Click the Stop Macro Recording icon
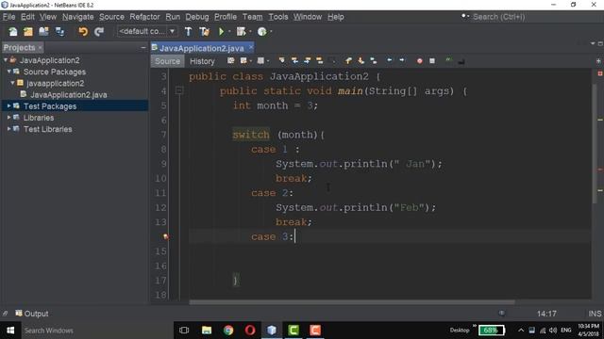 tap(432, 60)
